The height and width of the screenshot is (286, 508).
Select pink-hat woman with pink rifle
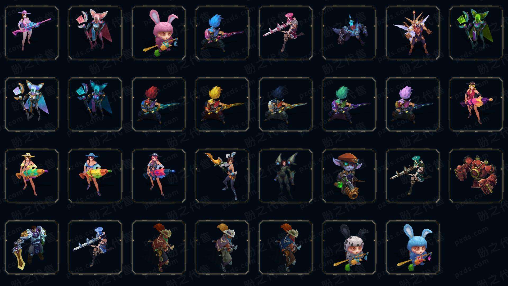[32, 33]
